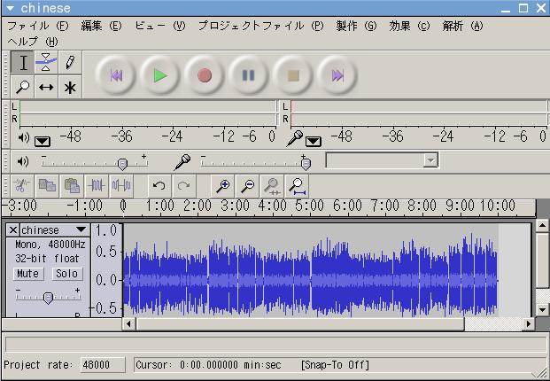This screenshot has height=381, width=550.
Task: Click the recording level meter bar
Action: coord(419,113)
